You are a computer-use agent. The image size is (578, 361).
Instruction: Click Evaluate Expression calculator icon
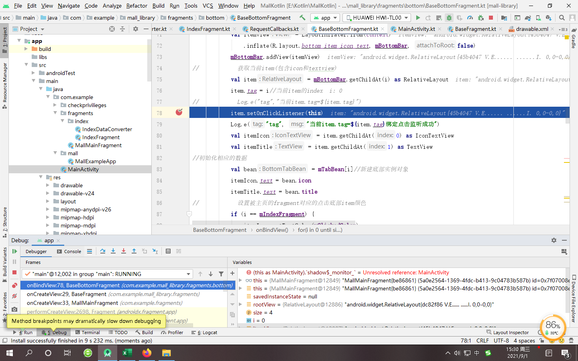click(168, 251)
